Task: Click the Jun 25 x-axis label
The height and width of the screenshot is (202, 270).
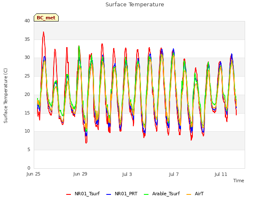Action: click(33, 174)
